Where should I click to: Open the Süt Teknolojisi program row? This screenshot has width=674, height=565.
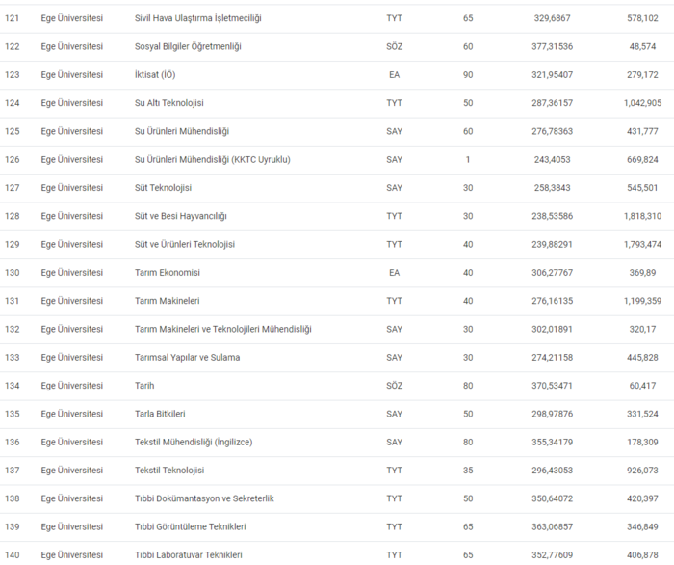(164, 188)
